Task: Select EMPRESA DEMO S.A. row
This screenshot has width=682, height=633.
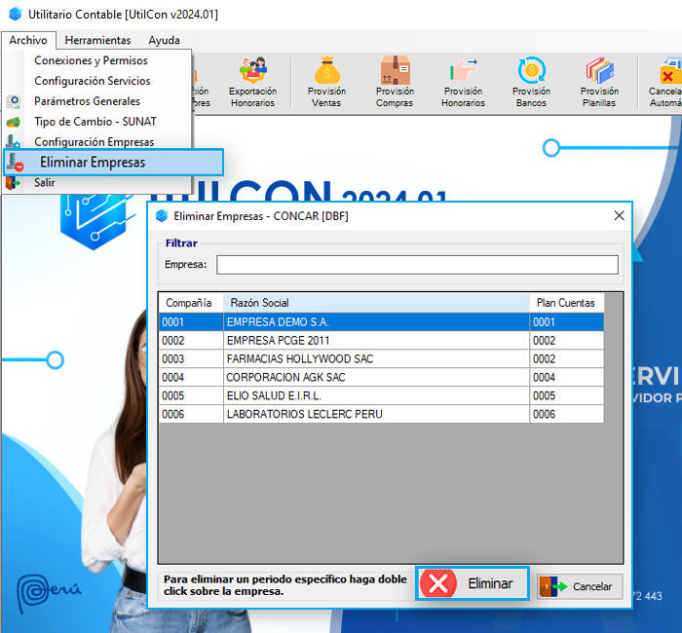Action: [x=382, y=322]
